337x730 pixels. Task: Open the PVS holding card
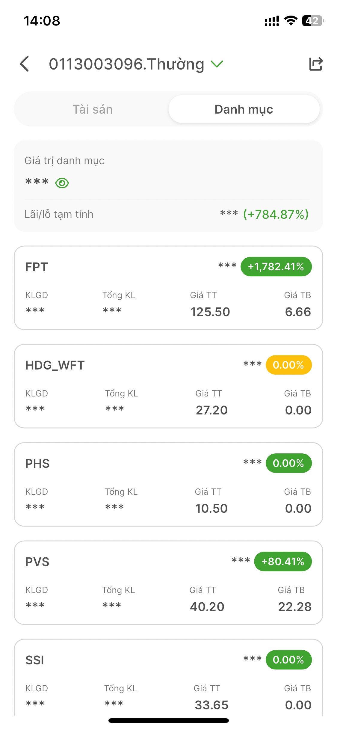pyautogui.click(x=168, y=583)
